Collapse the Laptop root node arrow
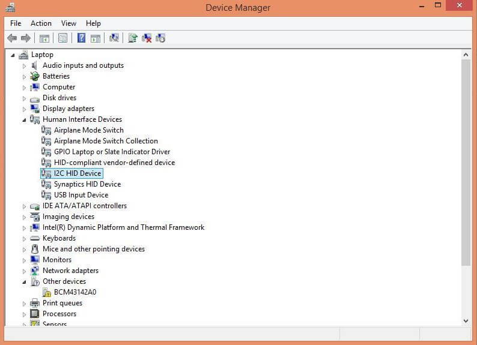477x345 pixels. (13, 55)
